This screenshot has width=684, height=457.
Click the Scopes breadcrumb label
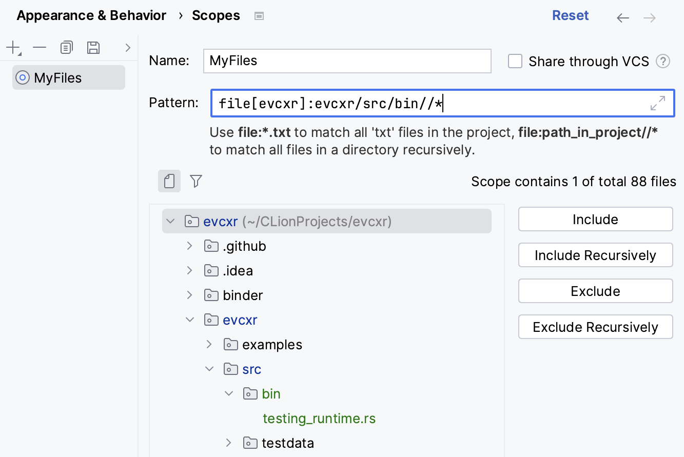coord(216,15)
